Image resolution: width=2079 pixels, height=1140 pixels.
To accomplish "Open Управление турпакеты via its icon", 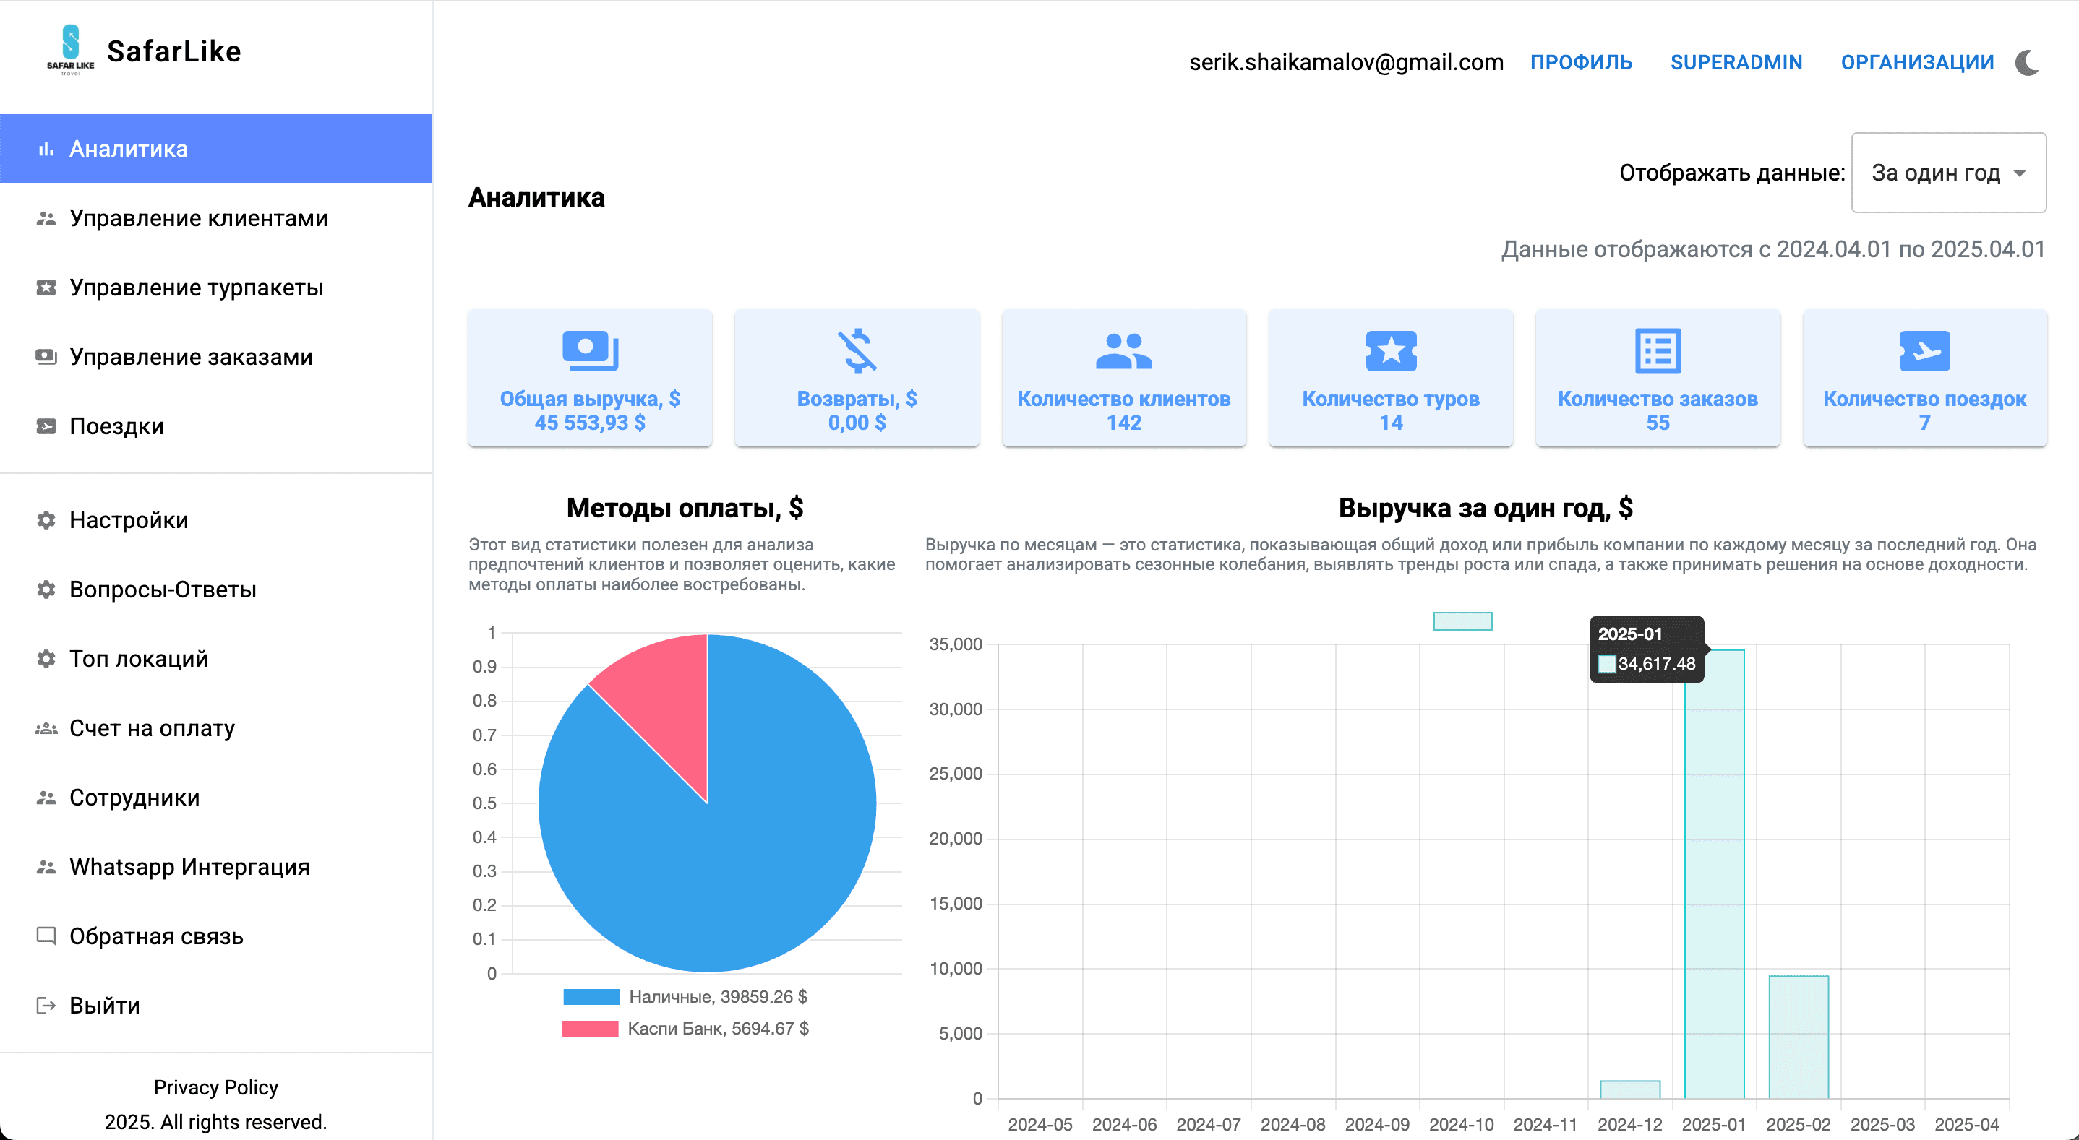I will click(x=46, y=288).
